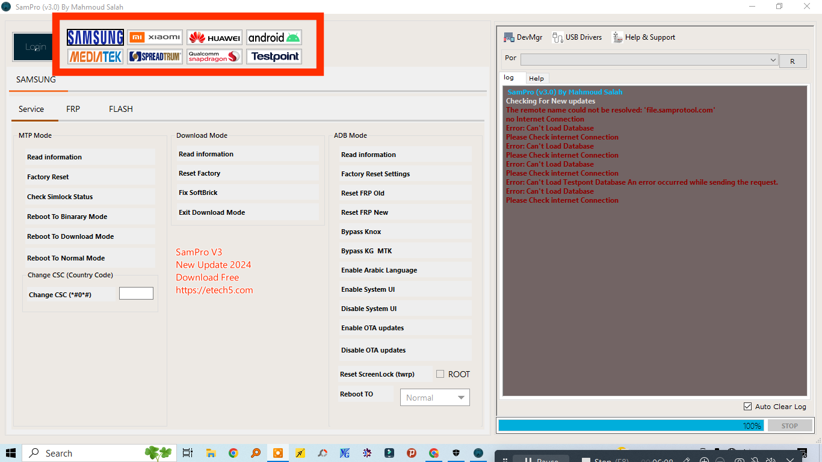Viewport: 822px width, 462px height.
Task: Open the USB Drivers tool
Action: (x=577, y=37)
